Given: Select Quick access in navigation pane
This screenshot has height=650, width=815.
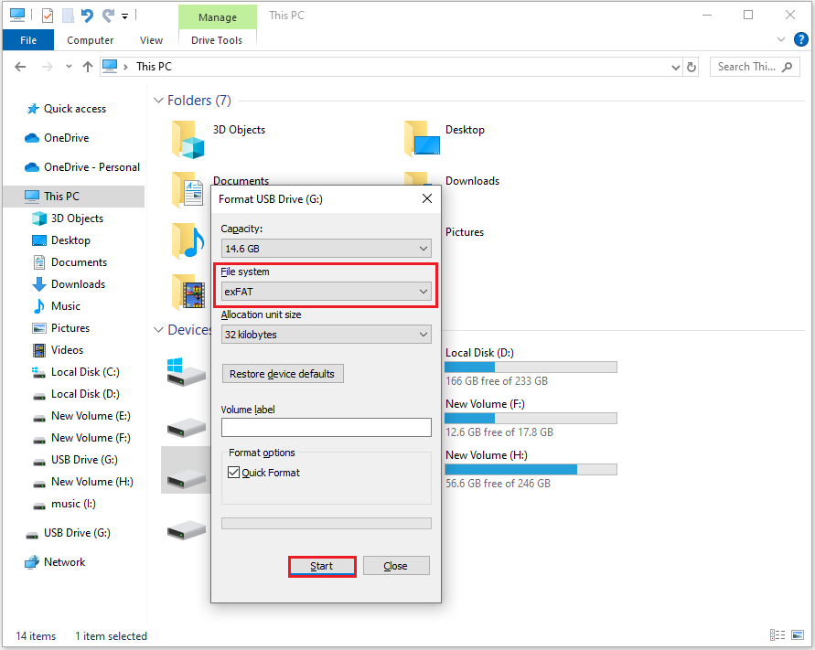Looking at the screenshot, I should [74, 109].
